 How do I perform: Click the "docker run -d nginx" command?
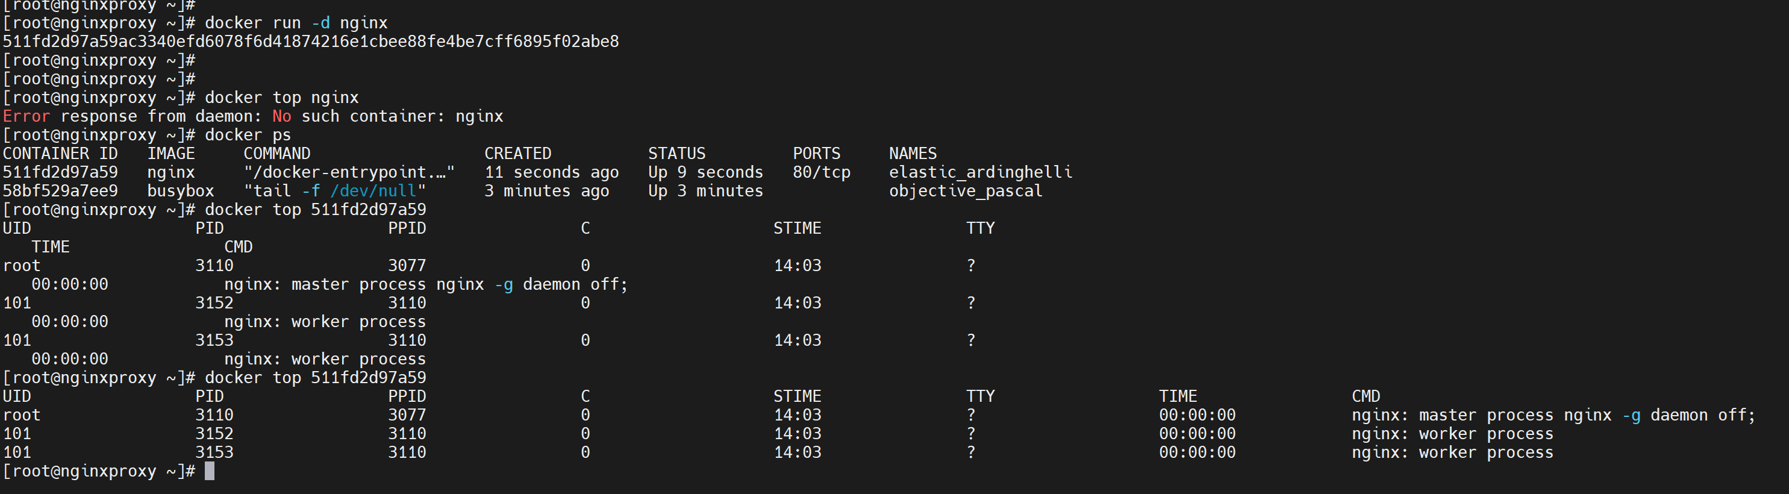coord(296,23)
